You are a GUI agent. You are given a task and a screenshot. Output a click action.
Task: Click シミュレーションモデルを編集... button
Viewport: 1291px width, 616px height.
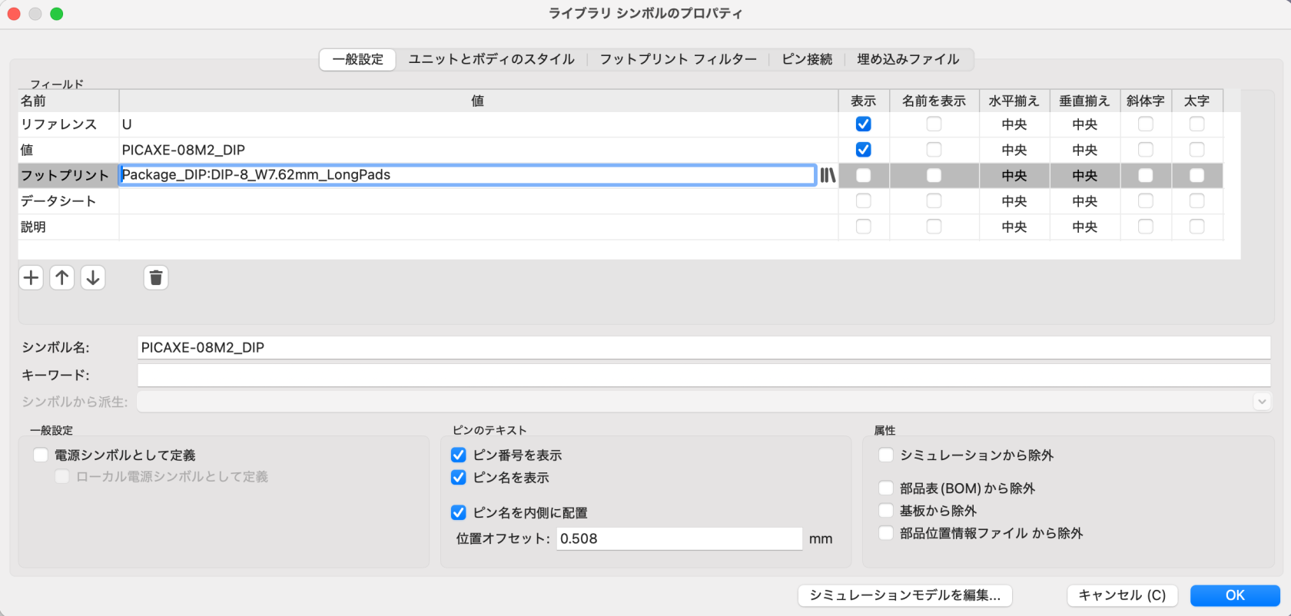905,595
